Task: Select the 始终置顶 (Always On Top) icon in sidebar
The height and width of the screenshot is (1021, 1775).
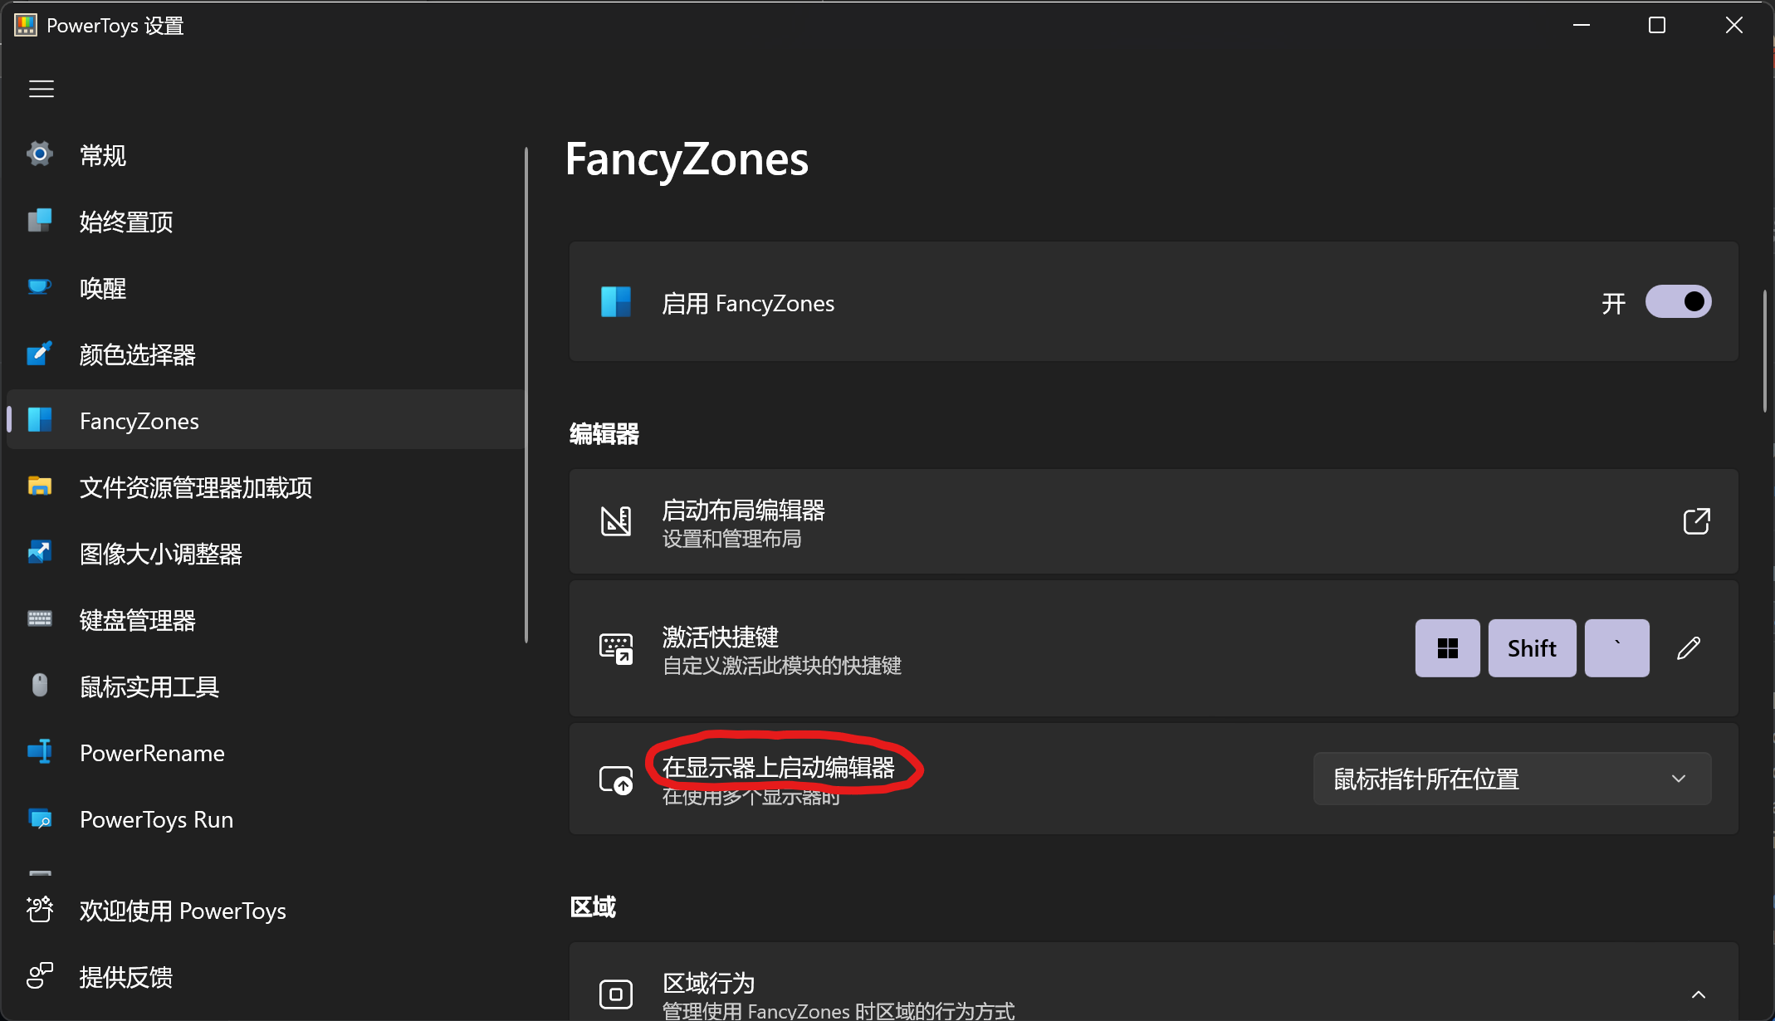Action: pos(39,221)
